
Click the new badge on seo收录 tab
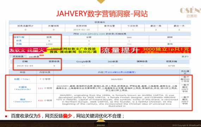point(42,55)
